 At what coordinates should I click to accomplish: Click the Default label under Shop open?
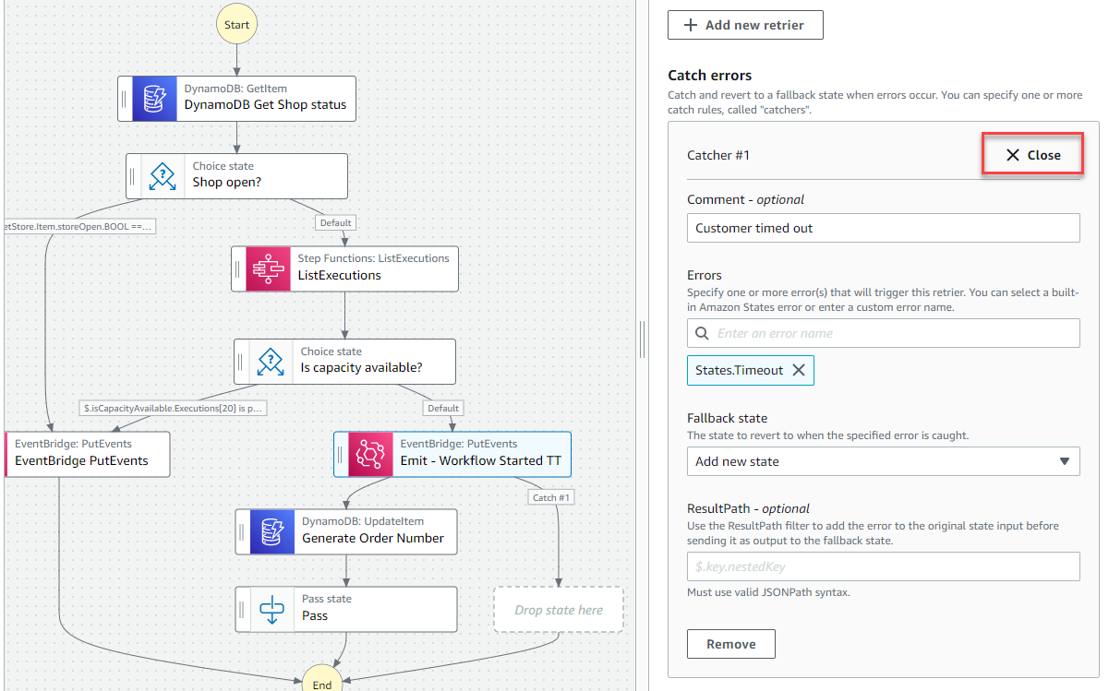pos(335,222)
